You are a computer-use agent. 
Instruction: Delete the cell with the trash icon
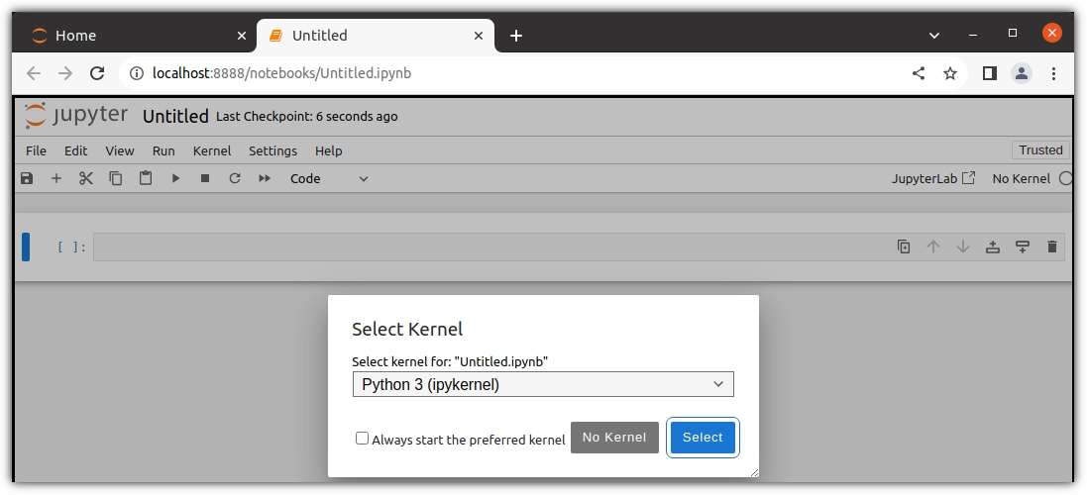click(1052, 247)
